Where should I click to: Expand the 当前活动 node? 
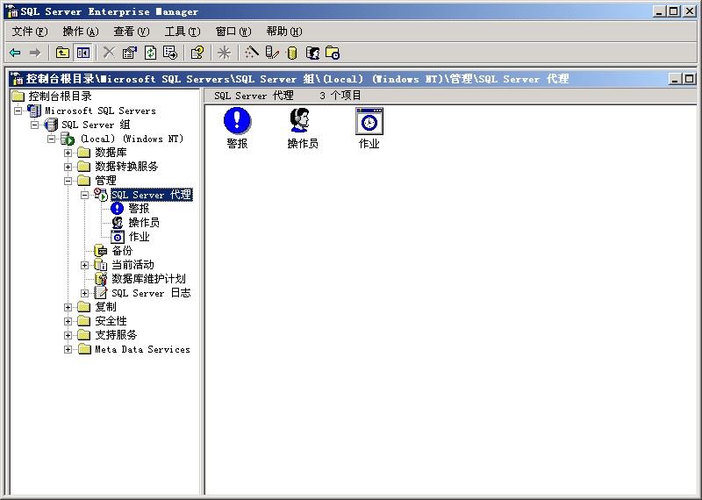pyautogui.click(x=84, y=265)
